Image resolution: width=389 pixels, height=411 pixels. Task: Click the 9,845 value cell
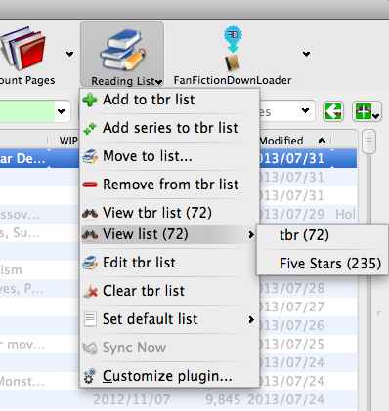(223, 399)
